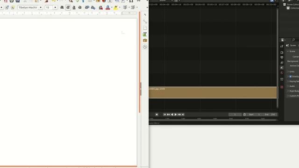
Task: Click the Tibetan Machir font name field
Action: click(28, 7)
